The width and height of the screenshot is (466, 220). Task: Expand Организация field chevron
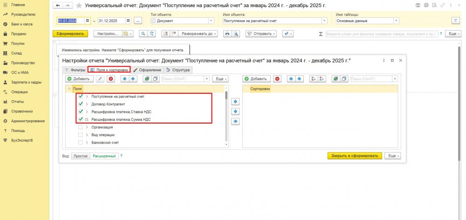point(87,127)
